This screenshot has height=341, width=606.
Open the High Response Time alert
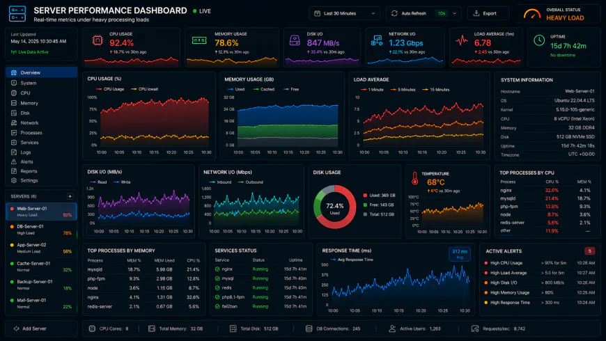[540, 303]
